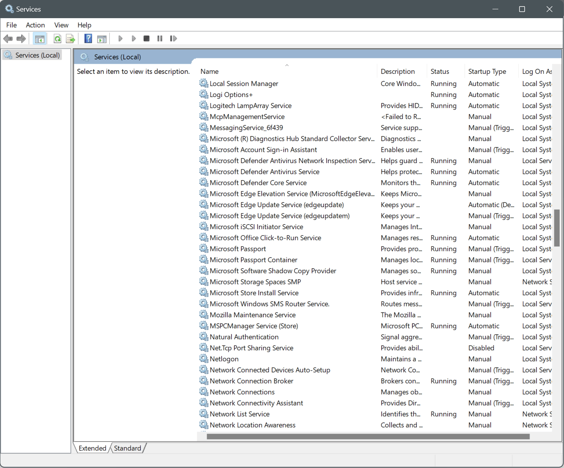
Task: Click the Export List toolbar icon
Action: [70, 39]
